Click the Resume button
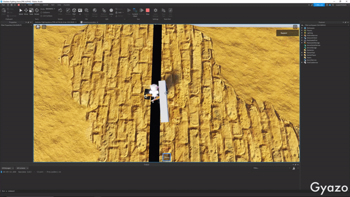Viewport: 350px width, 197px height. pyautogui.click(x=141, y=12)
